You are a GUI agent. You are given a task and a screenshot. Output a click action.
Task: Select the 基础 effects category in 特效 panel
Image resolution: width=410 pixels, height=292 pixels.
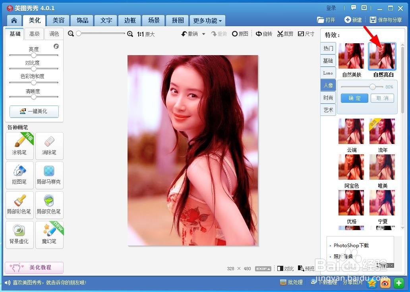point(328,61)
